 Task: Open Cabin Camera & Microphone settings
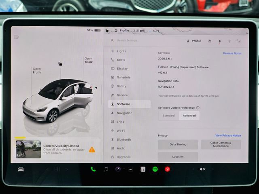click(x=221, y=144)
